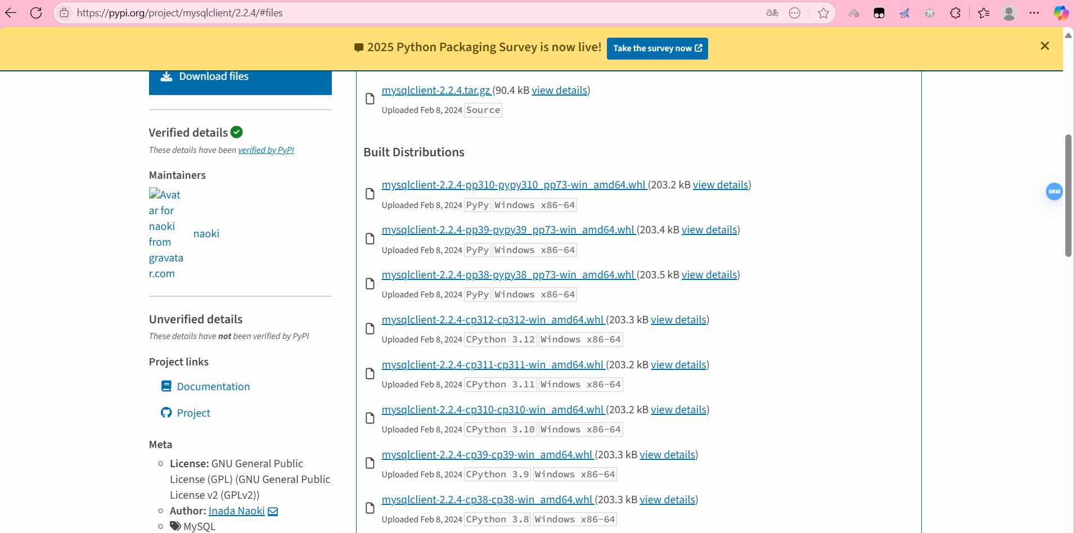
Task: Download pp39-pypy39 win_amd64 wheel
Action: pyautogui.click(x=508, y=230)
